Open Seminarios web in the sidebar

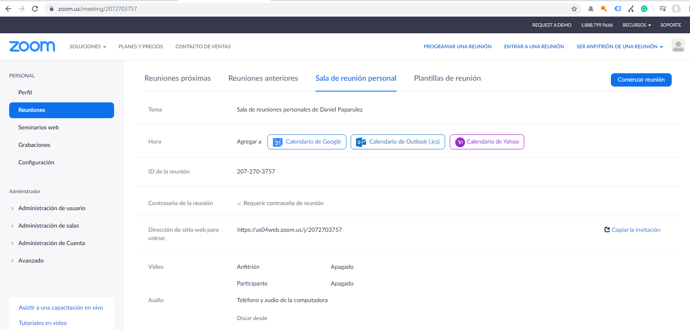38,127
